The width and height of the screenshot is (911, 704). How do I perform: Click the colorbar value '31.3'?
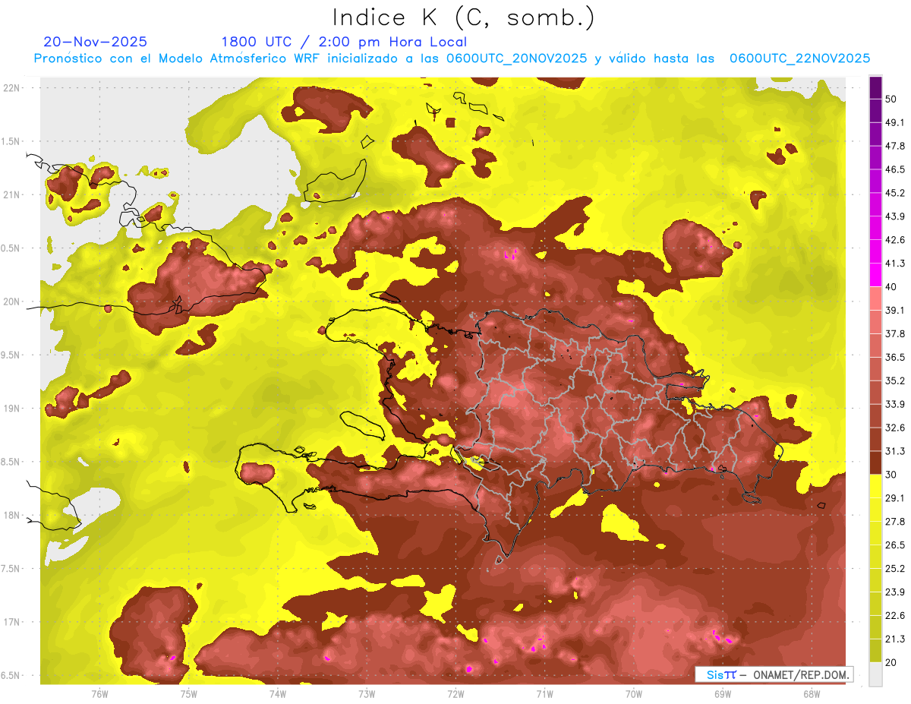point(895,451)
